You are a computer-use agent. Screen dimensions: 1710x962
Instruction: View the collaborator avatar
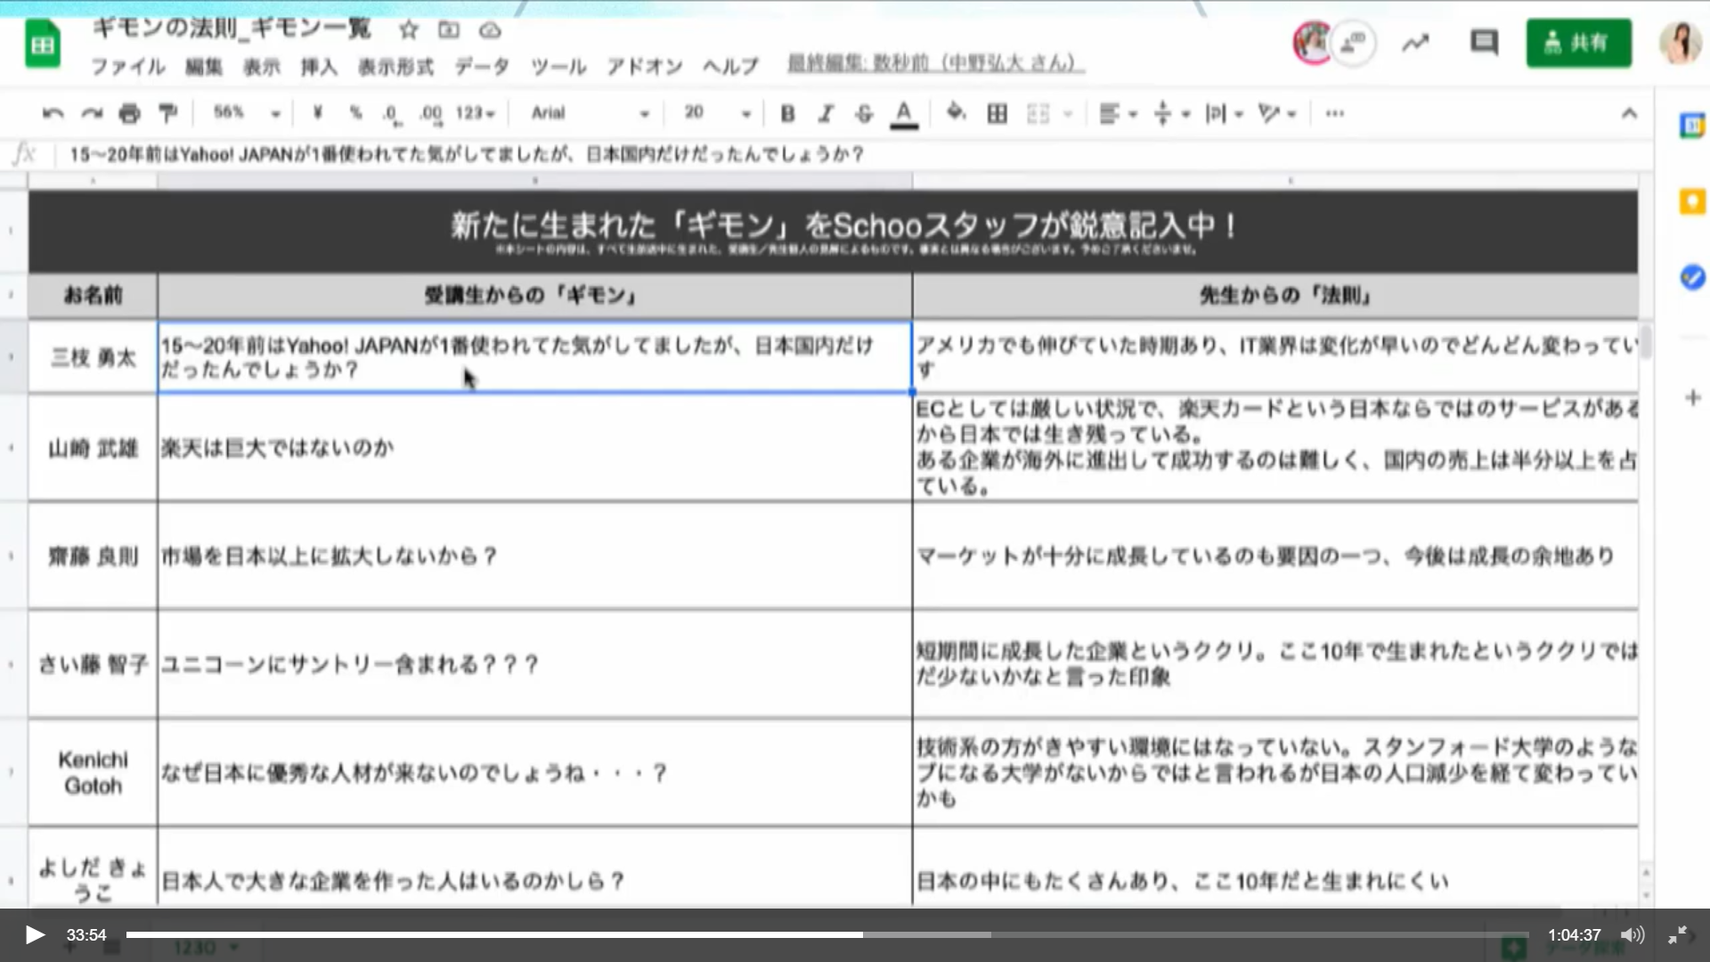click(x=1313, y=42)
